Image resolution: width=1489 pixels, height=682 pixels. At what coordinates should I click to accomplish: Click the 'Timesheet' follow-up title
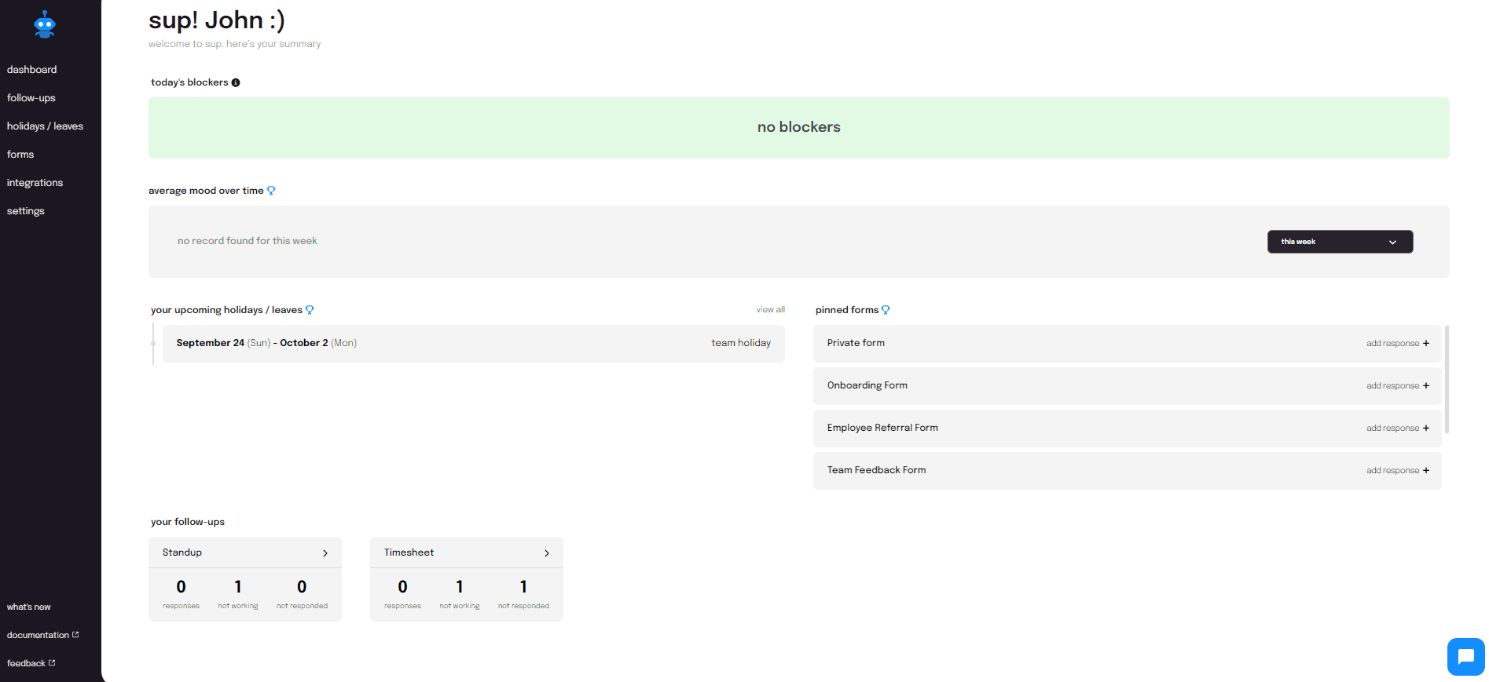click(x=409, y=553)
